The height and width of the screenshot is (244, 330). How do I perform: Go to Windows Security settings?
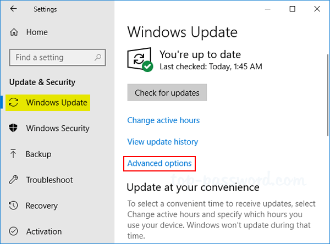[57, 129]
